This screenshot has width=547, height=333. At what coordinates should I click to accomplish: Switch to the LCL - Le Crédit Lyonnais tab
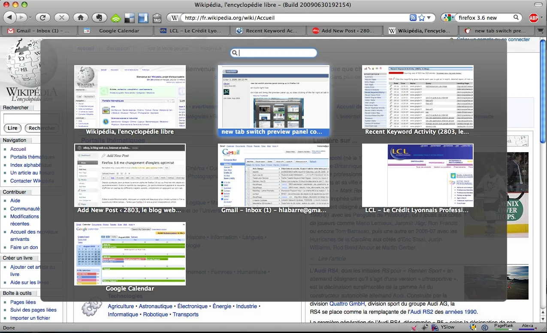click(x=191, y=31)
